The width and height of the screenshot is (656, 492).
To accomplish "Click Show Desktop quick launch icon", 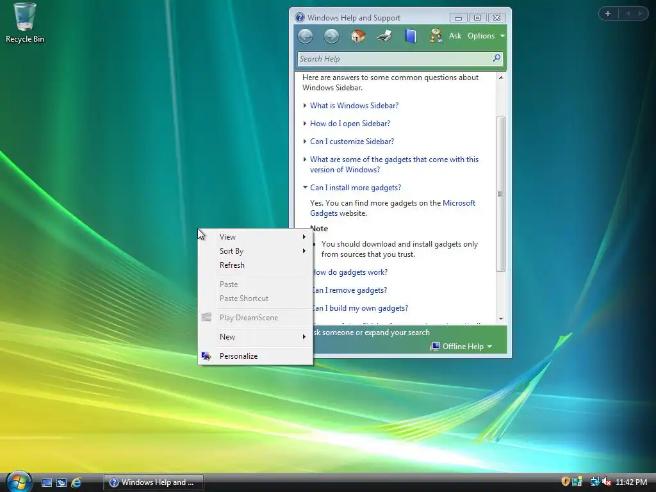I will coord(47,482).
